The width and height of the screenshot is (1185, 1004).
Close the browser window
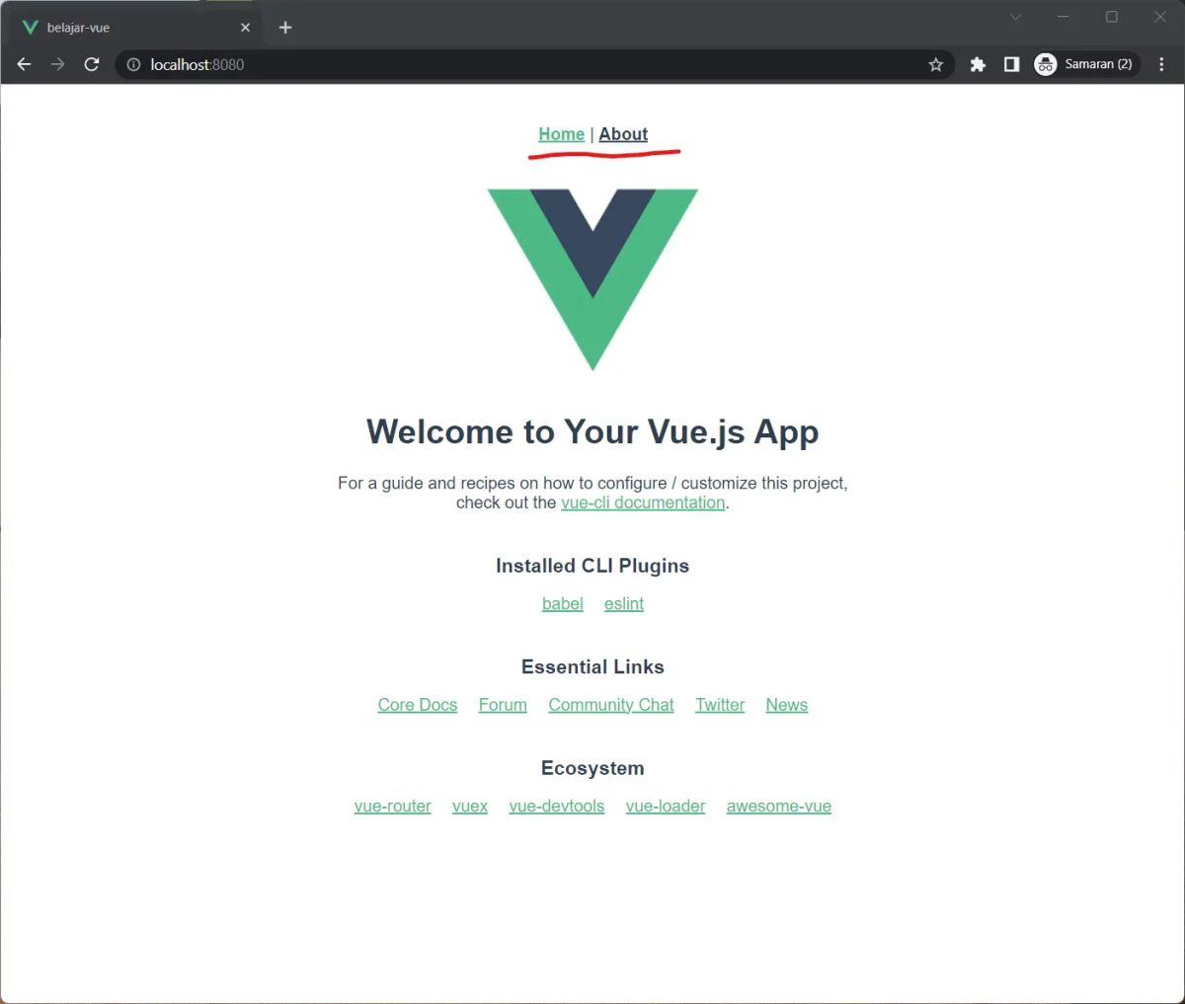coord(1160,17)
